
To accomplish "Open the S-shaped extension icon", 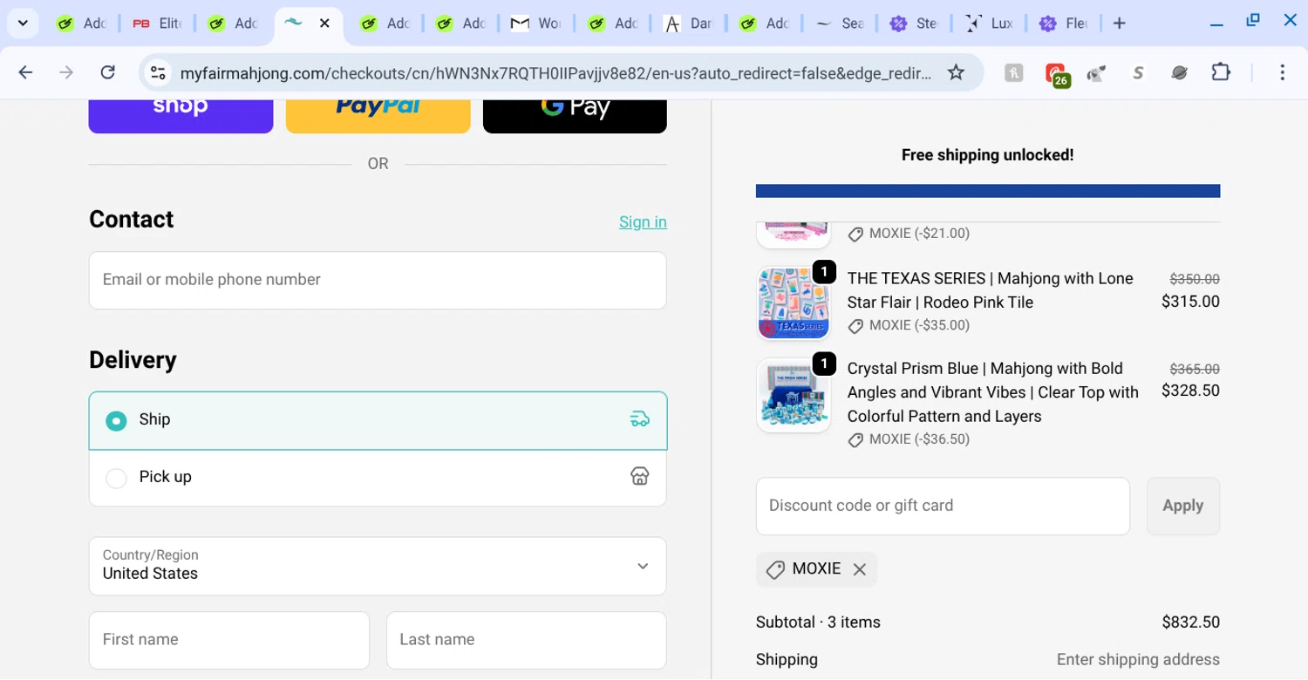I will [x=1138, y=73].
